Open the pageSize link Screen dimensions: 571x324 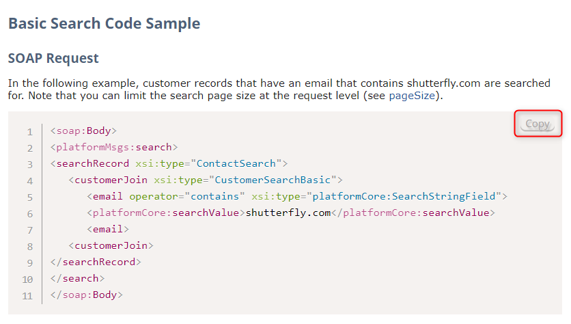pos(411,96)
